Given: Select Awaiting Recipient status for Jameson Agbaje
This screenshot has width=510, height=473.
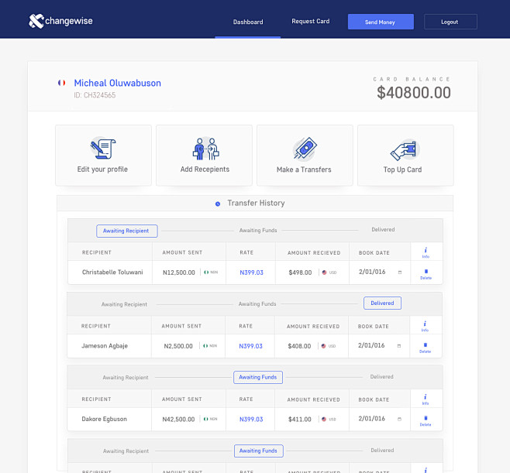Looking at the screenshot, I should click(124, 304).
